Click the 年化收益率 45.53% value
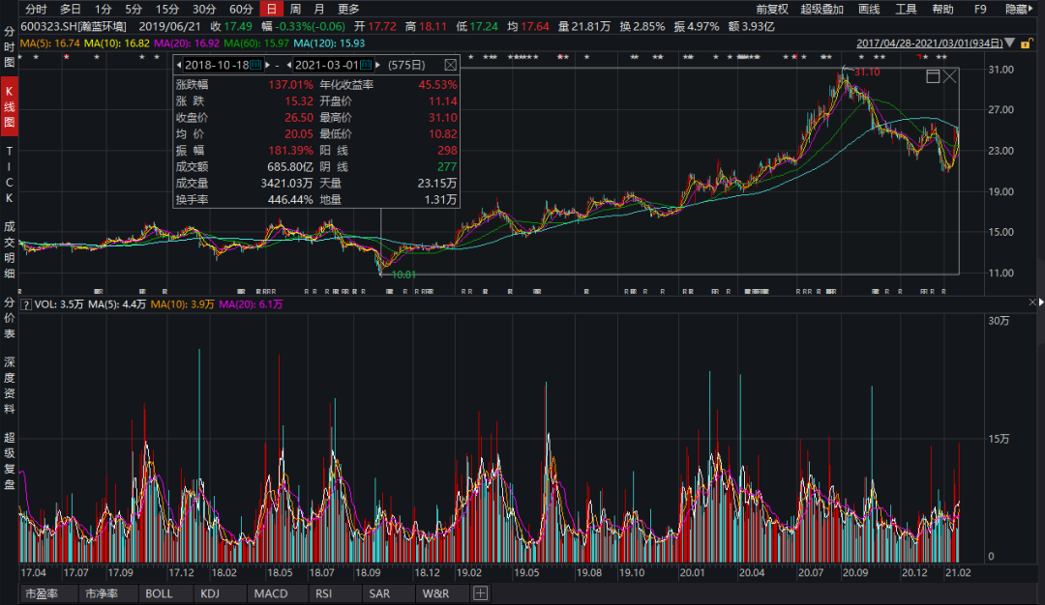Screen dimensions: 1045x605 [x=438, y=85]
